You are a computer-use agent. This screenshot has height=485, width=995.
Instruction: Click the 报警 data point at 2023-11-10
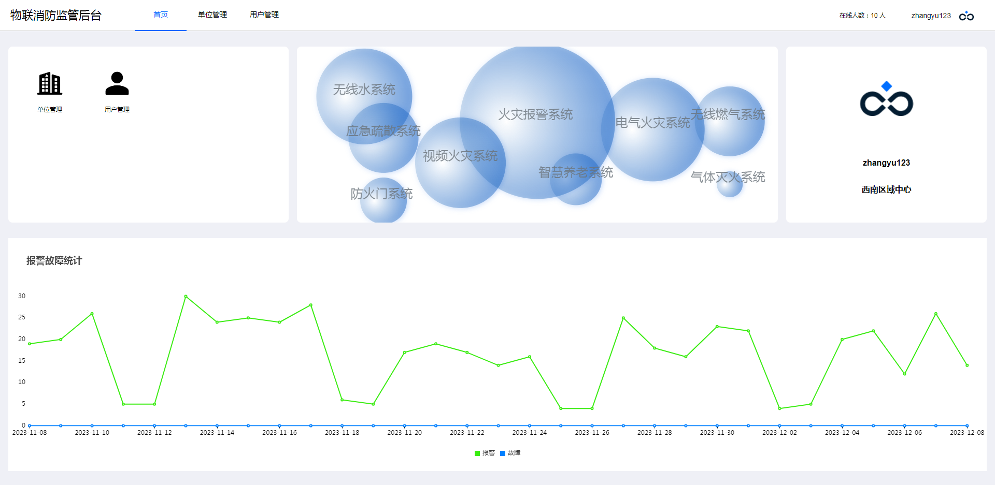tap(92, 314)
